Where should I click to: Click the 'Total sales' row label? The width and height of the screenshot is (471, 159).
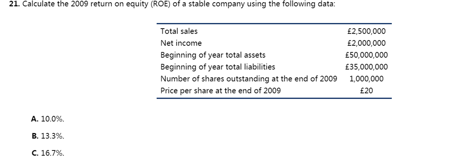(x=179, y=31)
